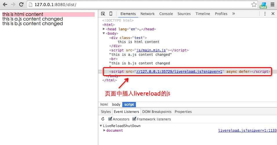Open livereload.js?snipver=1:1133 source location
The width and height of the screenshot is (277, 145).
point(247,131)
